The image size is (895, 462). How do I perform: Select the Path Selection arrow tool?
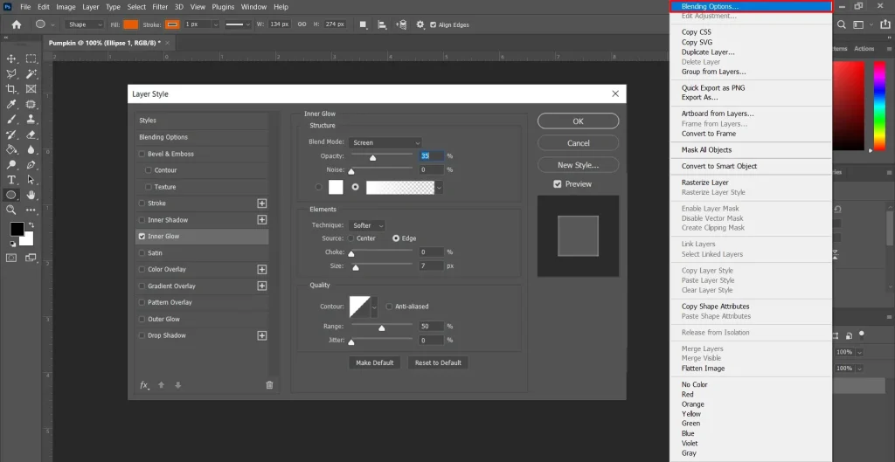pyautogui.click(x=31, y=180)
